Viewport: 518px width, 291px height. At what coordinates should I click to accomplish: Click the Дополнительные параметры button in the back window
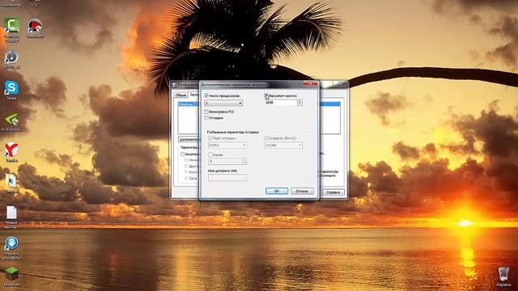(x=189, y=139)
